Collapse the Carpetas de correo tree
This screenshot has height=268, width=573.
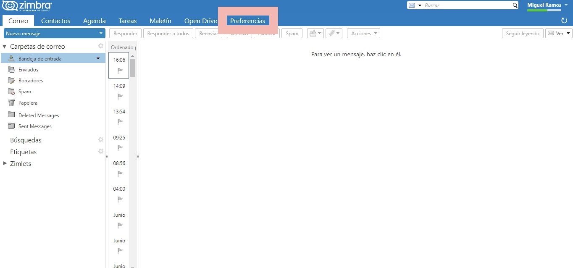point(5,47)
